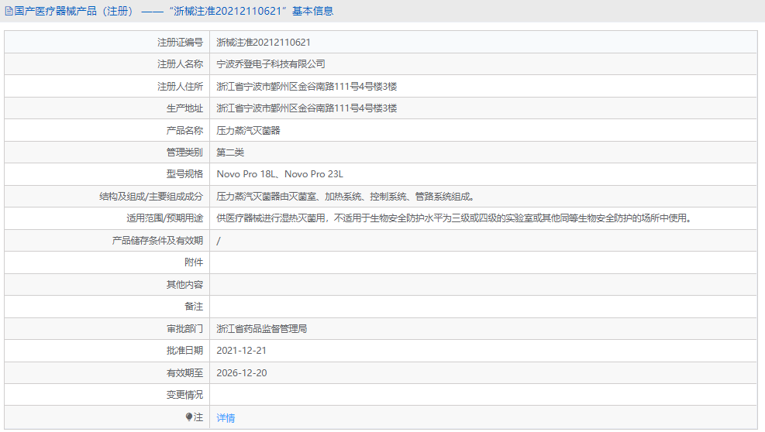Select expiry date 2026-12-20
This screenshot has height=432, width=765.
pyautogui.click(x=242, y=373)
